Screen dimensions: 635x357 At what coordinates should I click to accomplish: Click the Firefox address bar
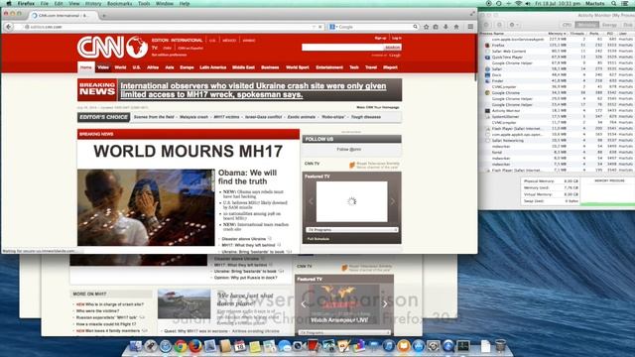coord(170,27)
